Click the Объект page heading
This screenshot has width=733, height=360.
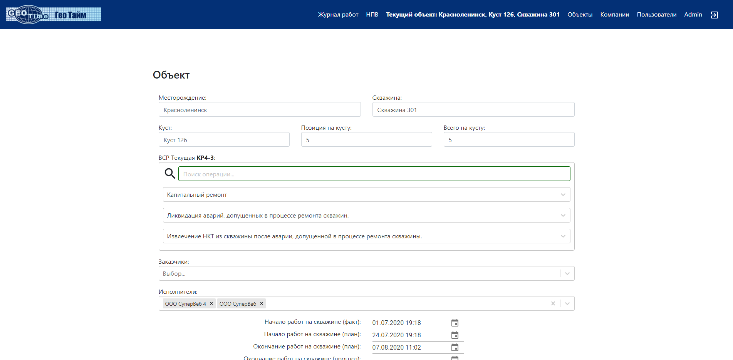pyautogui.click(x=171, y=75)
